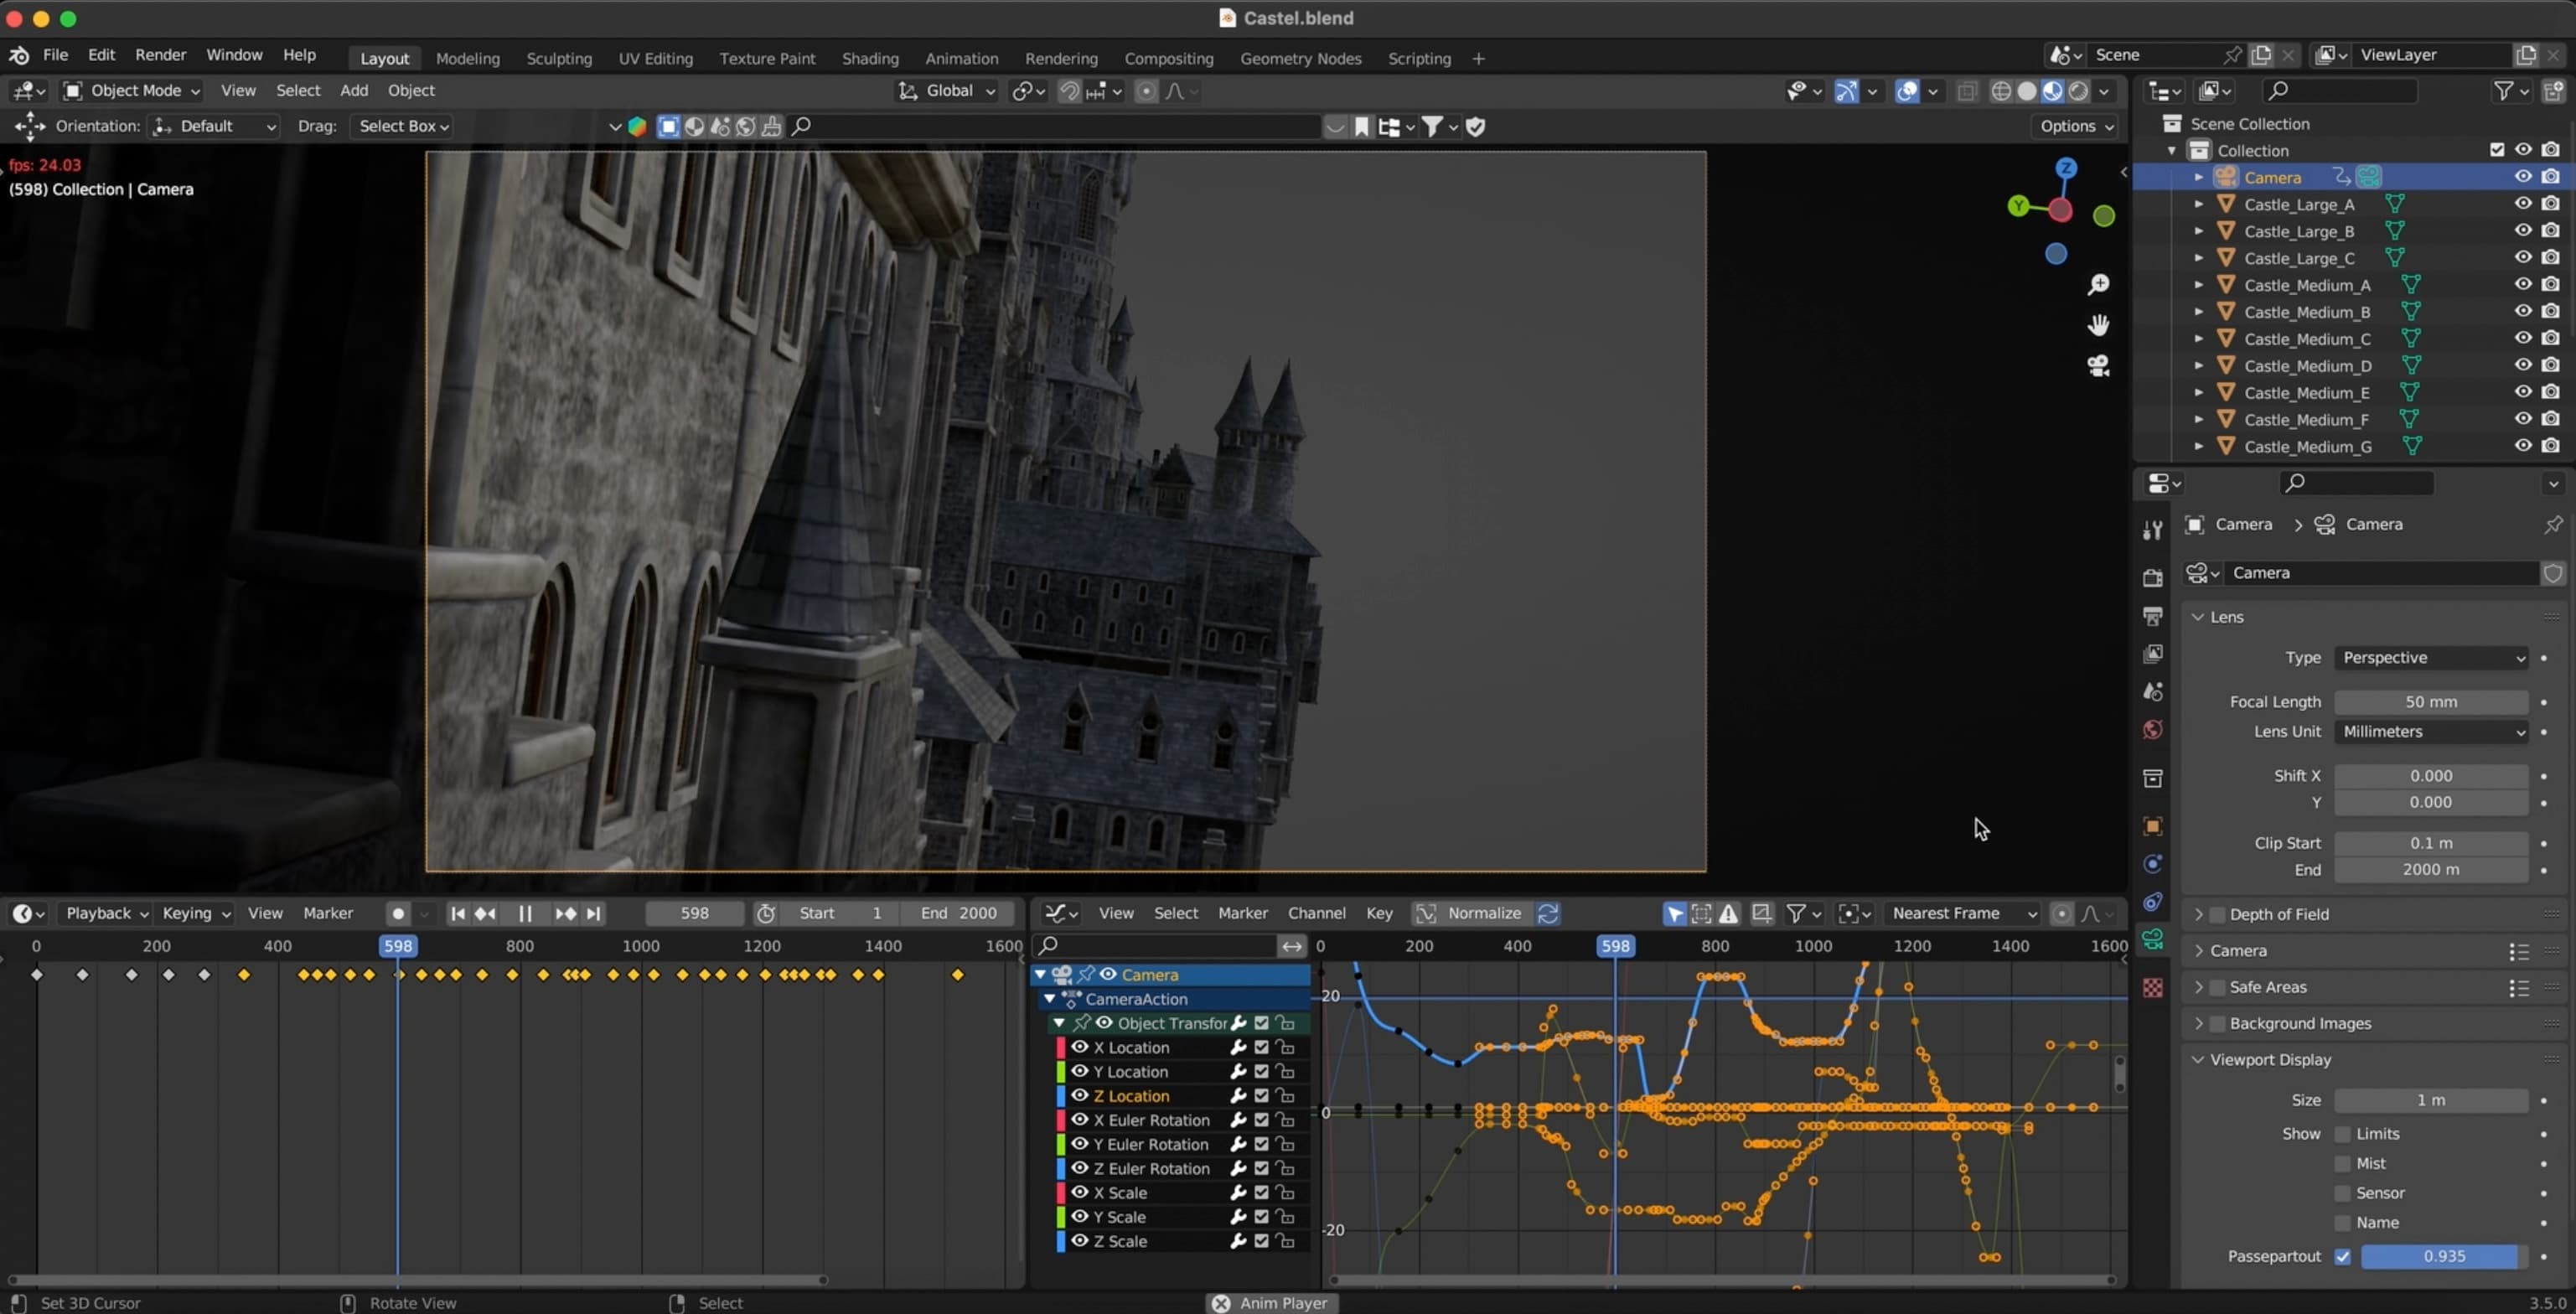
Task: Click the Focal Length 50 mm field
Action: coord(2431,702)
